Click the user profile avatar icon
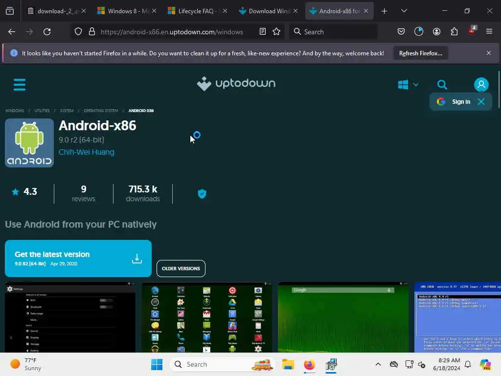The width and height of the screenshot is (501, 376). pos(481,85)
